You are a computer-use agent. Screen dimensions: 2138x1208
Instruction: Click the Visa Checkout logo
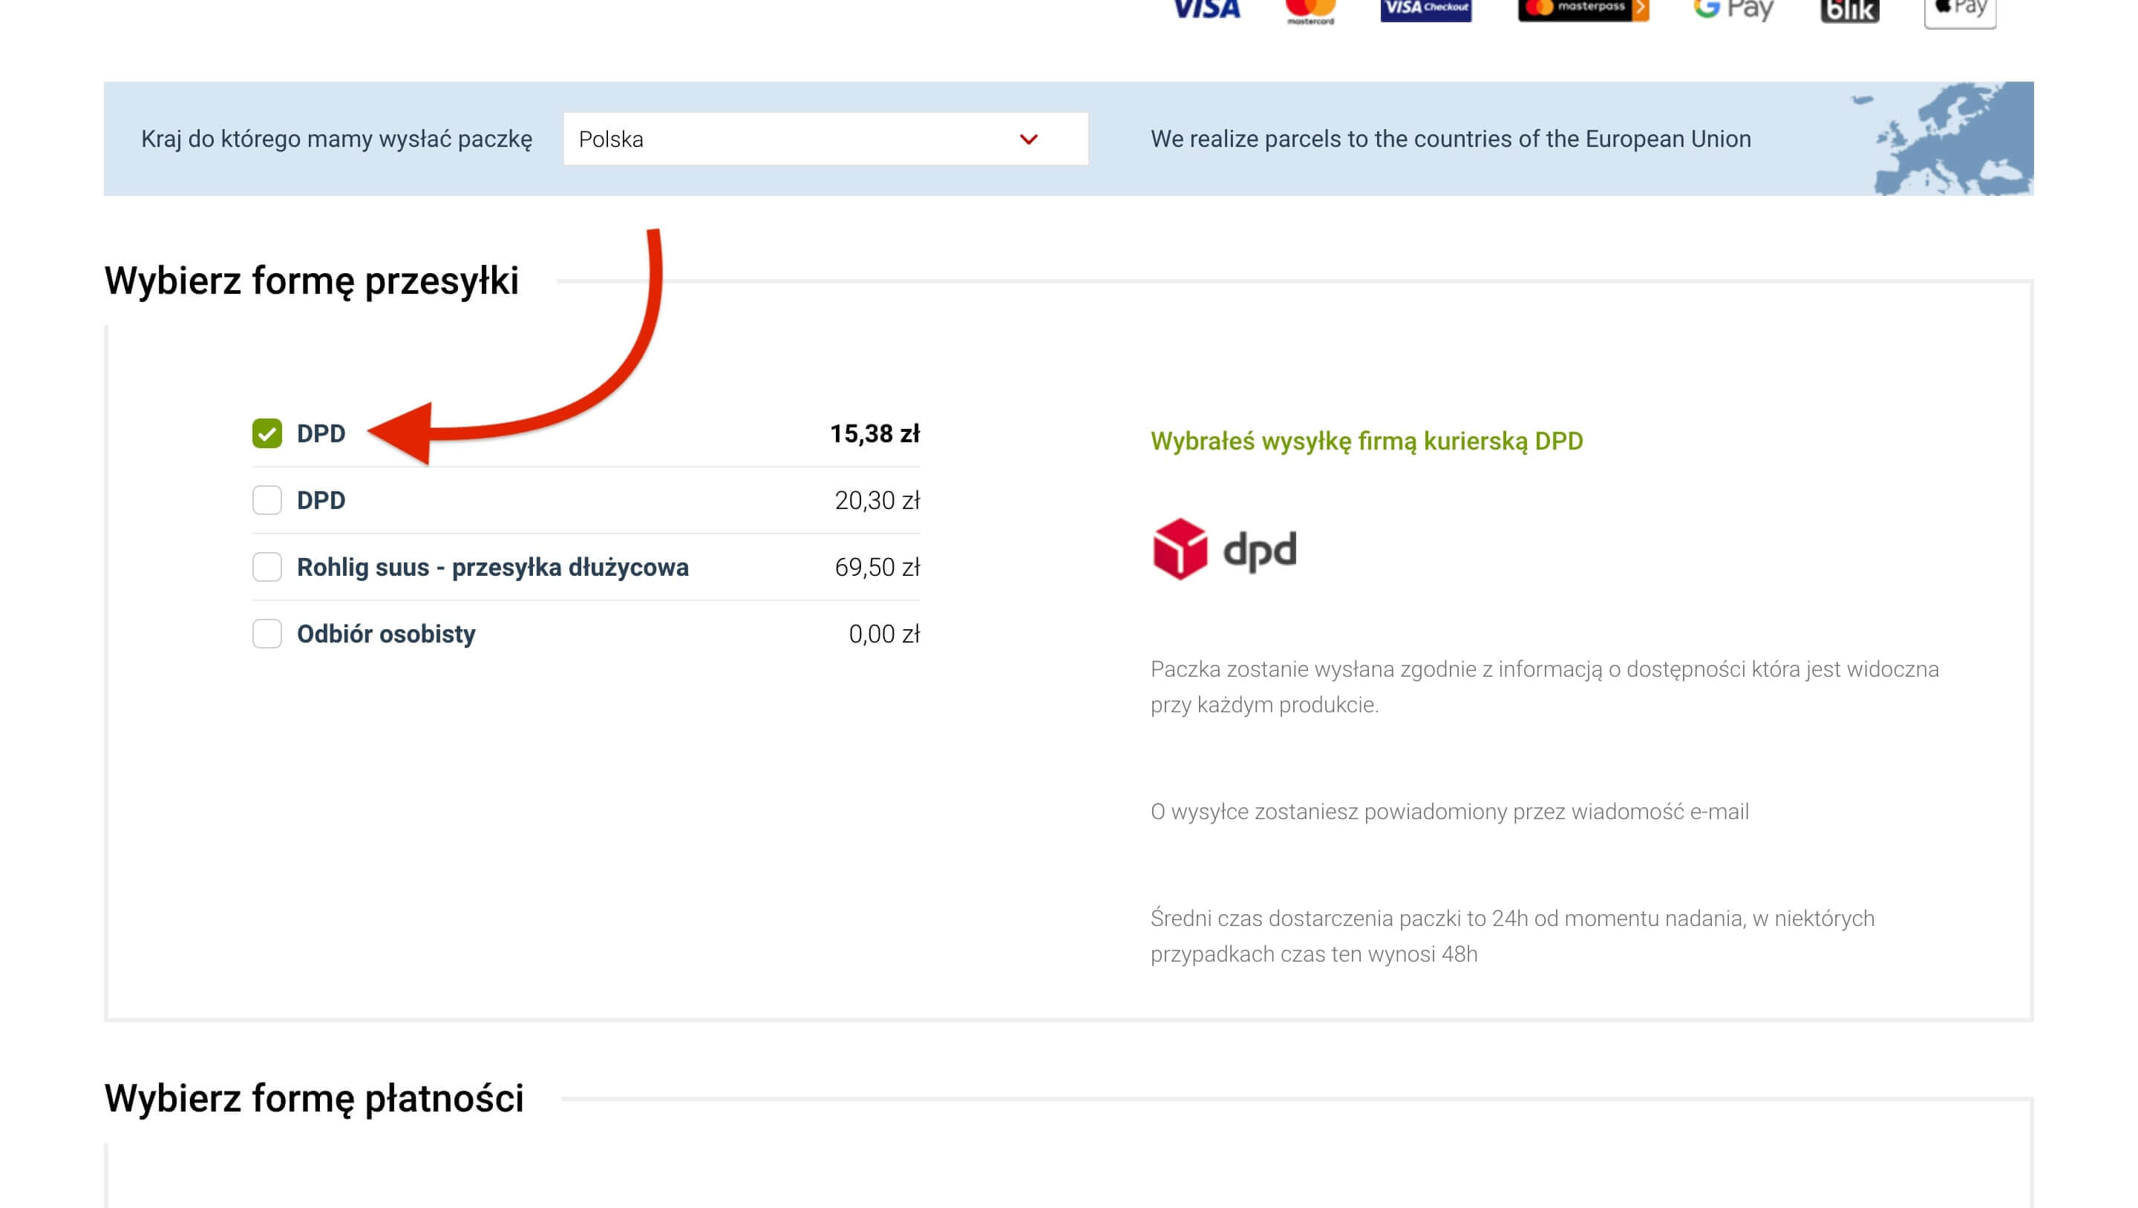pyautogui.click(x=1426, y=10)
